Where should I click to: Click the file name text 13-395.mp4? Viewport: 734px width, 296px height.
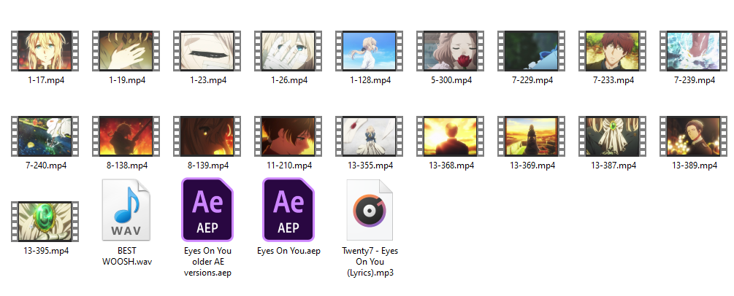click(x=46, y=251)
